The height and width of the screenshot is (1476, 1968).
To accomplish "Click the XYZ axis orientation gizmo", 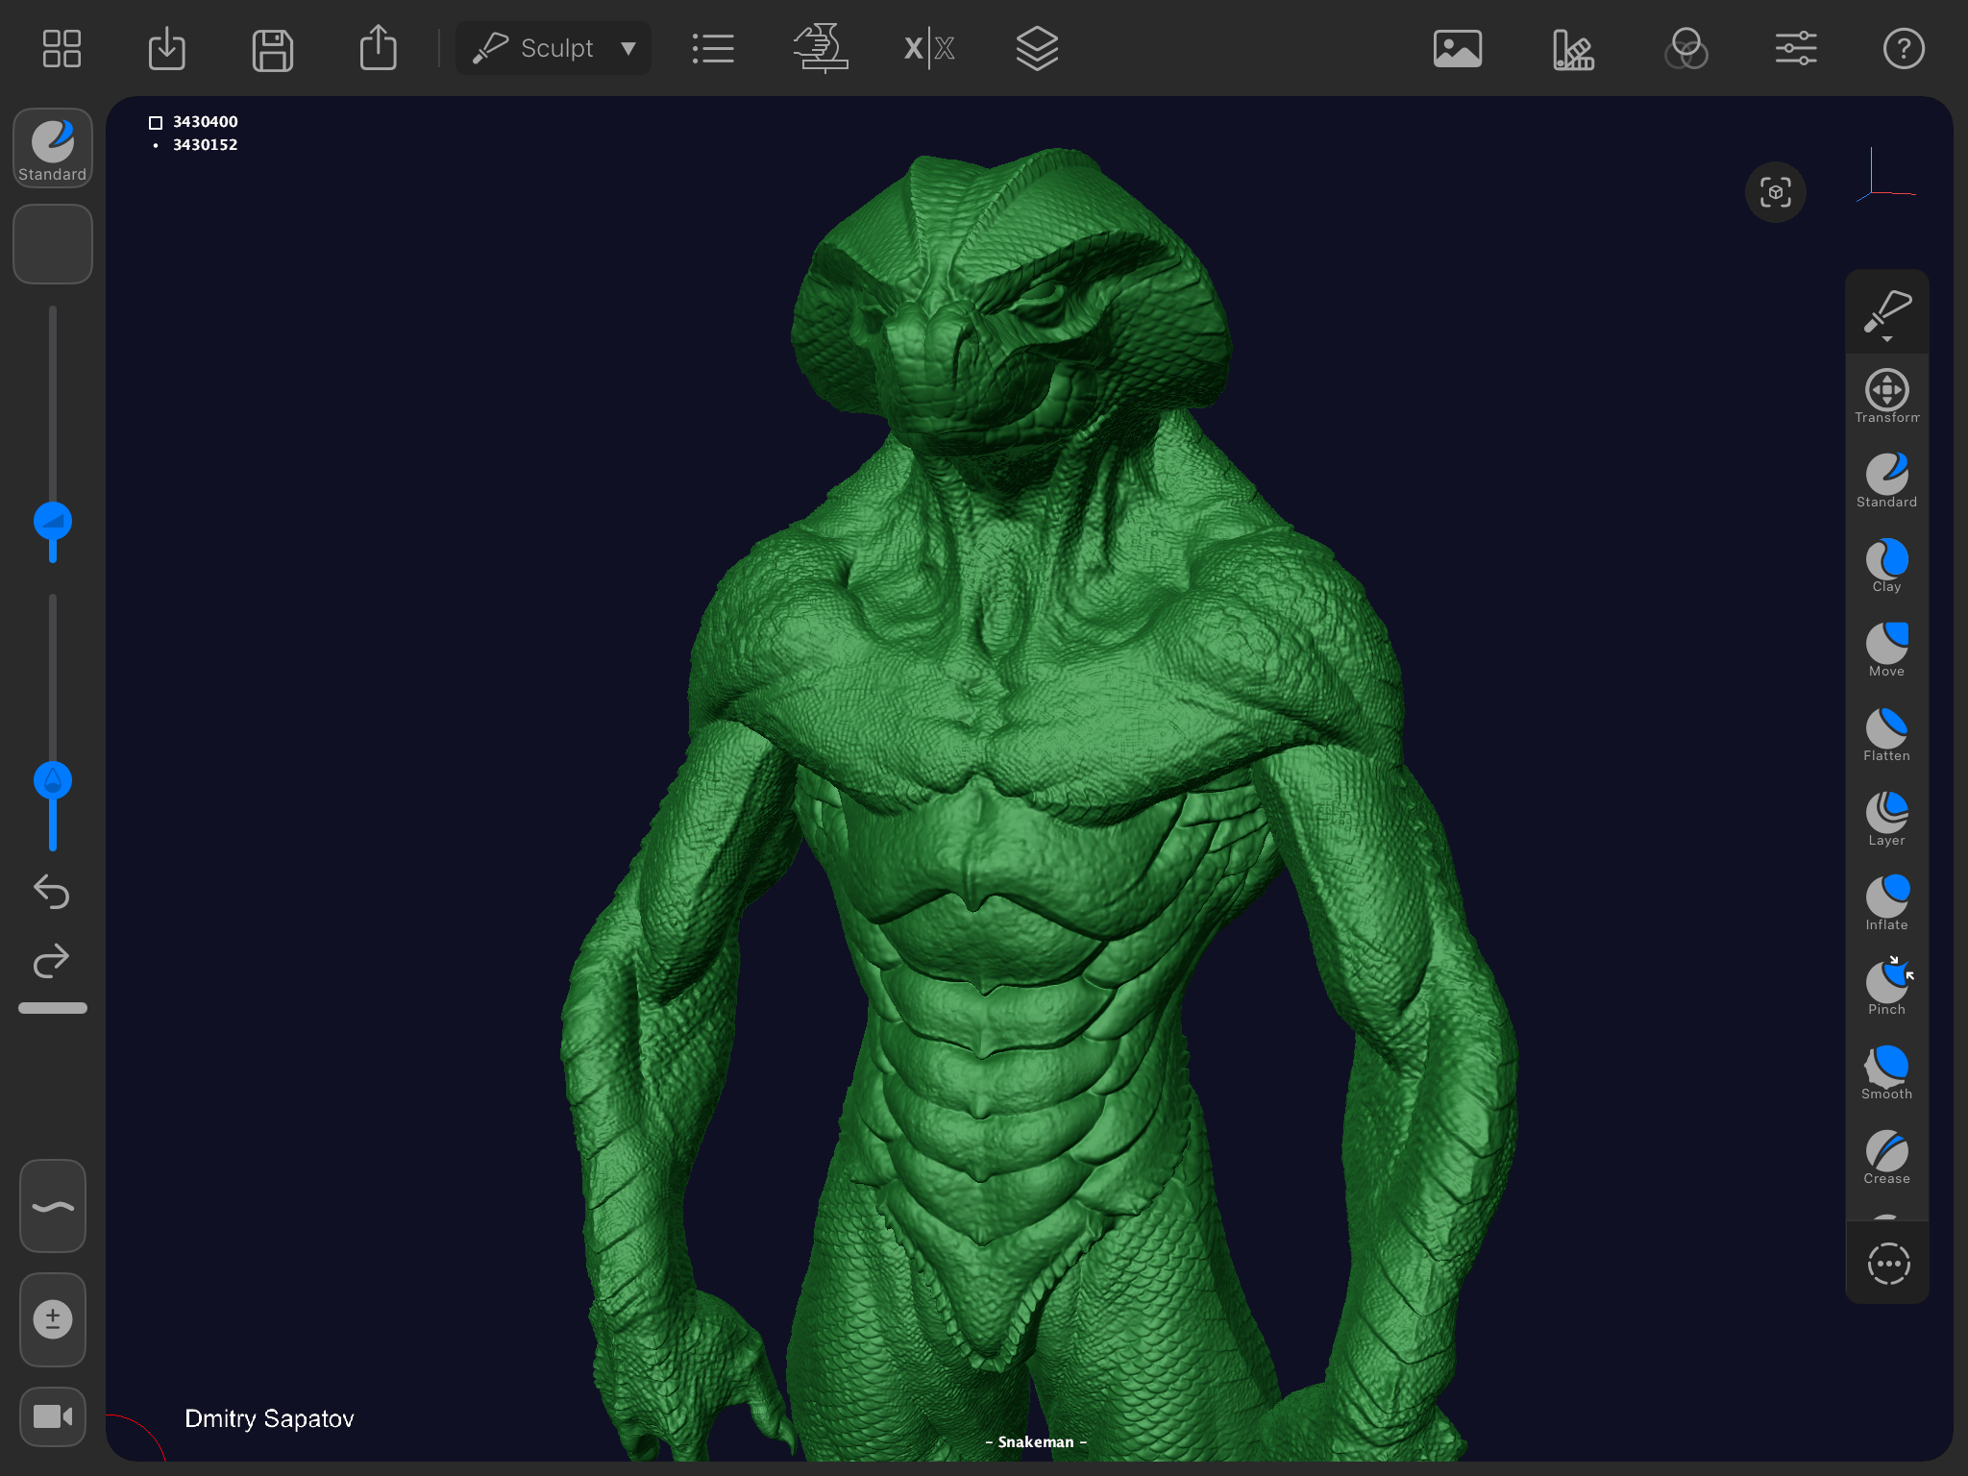I will (1885, 176).
